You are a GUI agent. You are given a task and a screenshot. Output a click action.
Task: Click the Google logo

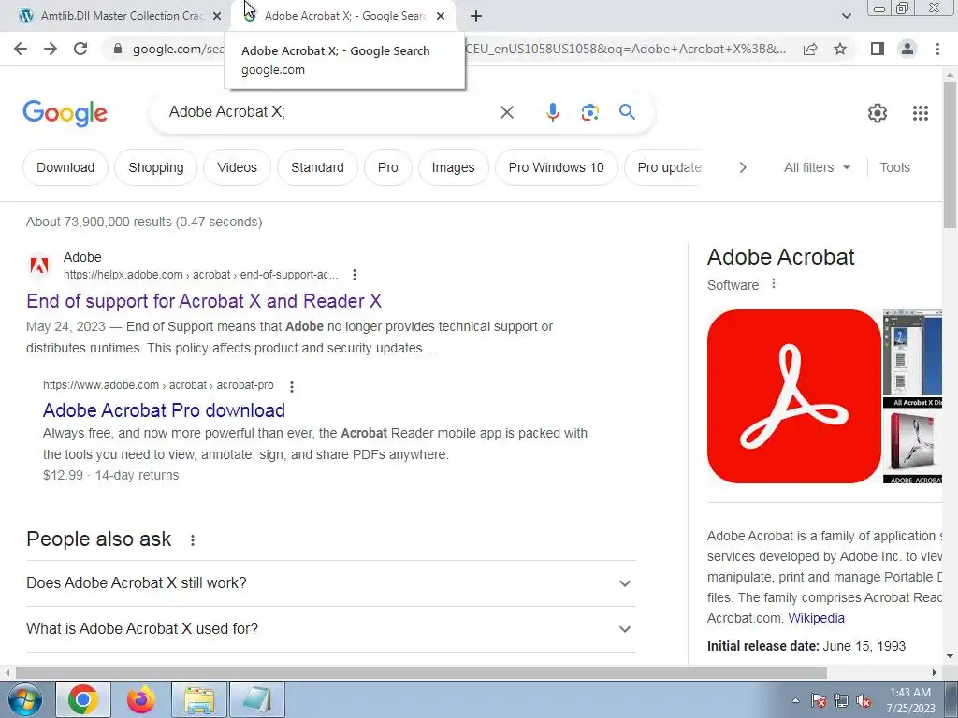pyautogui.click(x=65, y=113)
